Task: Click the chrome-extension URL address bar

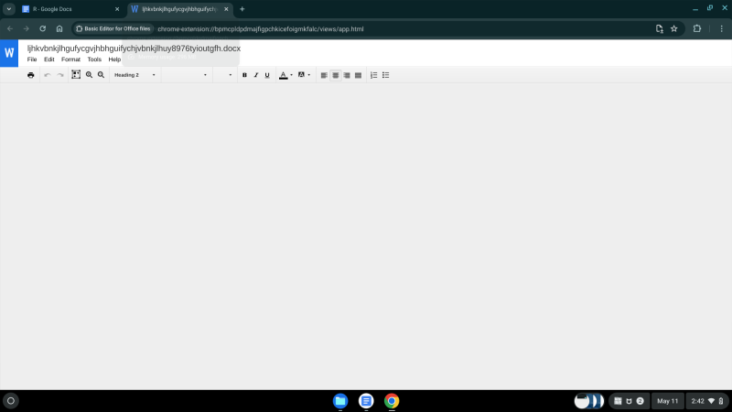Action: 261,29
